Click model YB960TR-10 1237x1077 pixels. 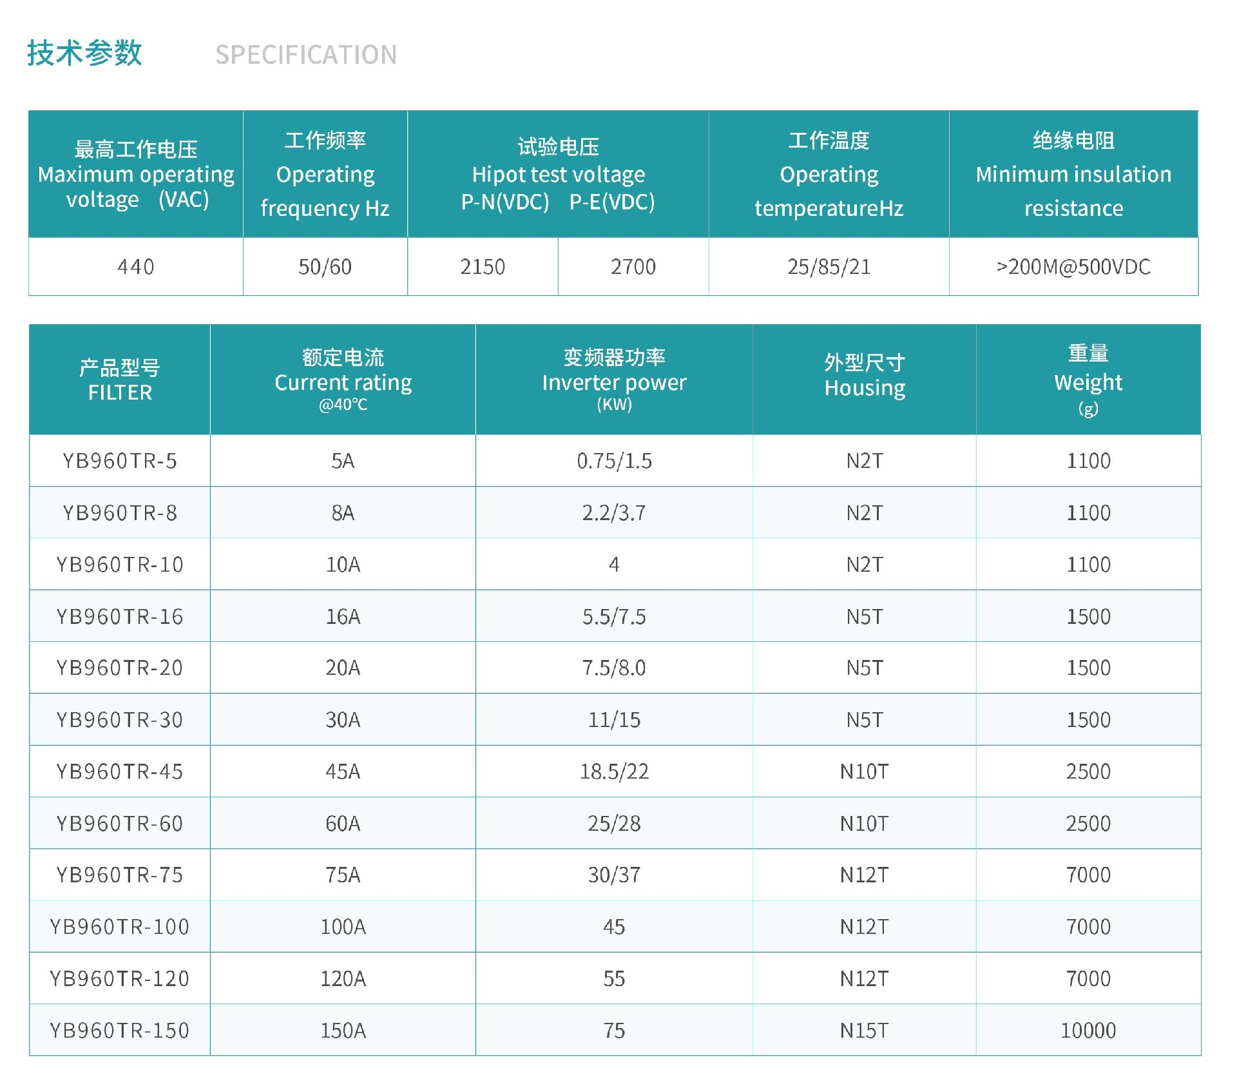pos(120,565)
